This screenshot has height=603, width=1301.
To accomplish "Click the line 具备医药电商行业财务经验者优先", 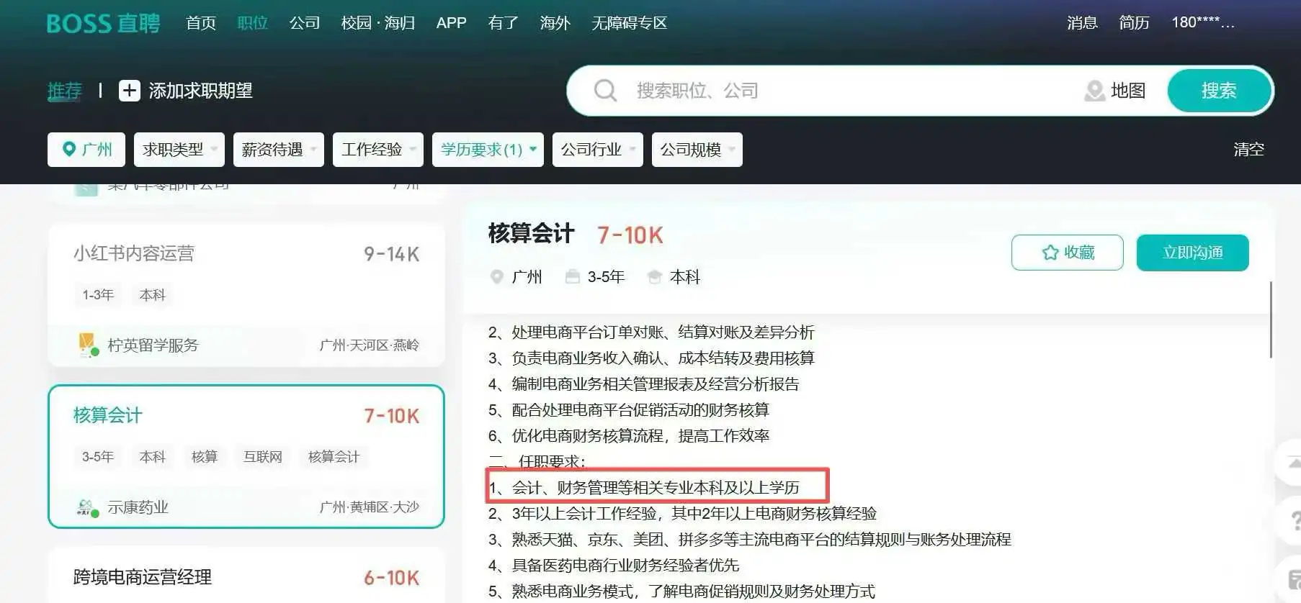I will (x=614, y=566).
